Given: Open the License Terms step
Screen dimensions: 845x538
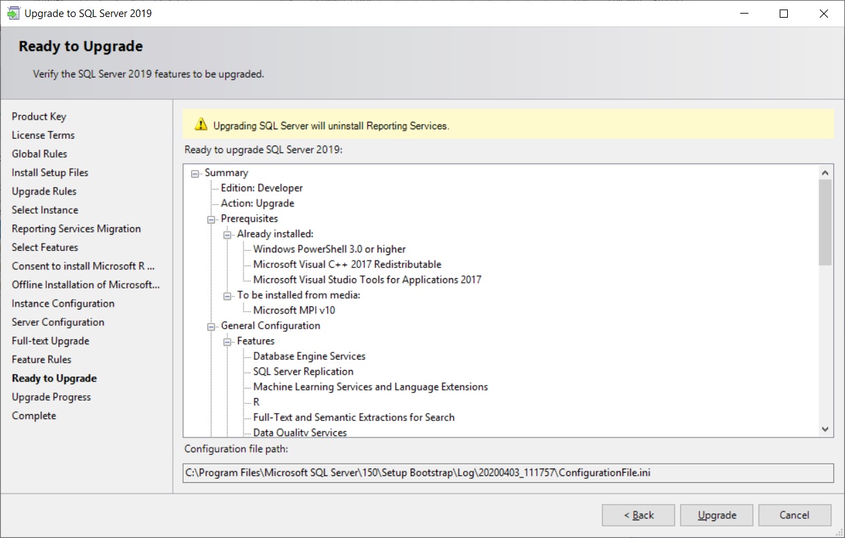Looking at the screenshot, I should coord(43,135).
